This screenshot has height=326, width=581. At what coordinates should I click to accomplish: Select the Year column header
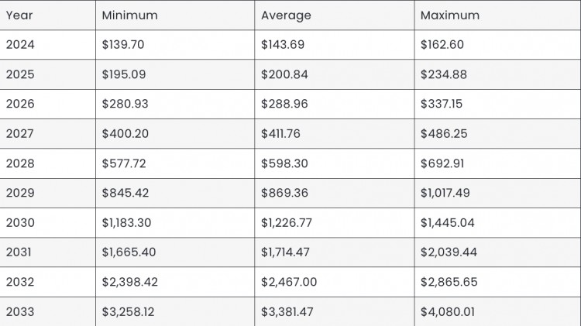point(47,15)
